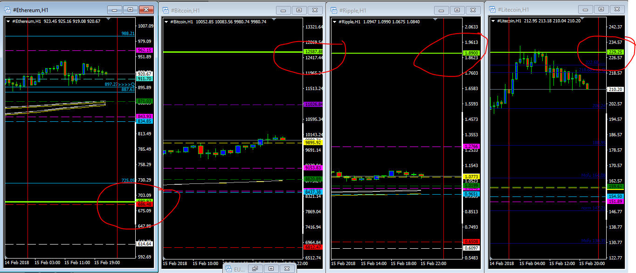
Task: Maximize the Ripple chart window
Action: coord(457,10)
